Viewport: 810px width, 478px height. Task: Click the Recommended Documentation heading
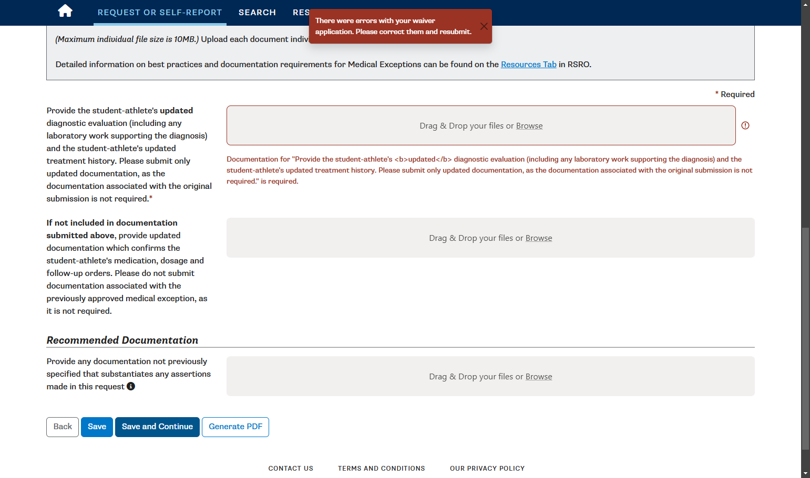pyautogui.click(x=122, y=340)
